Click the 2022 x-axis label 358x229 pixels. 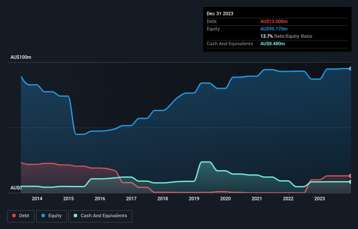[288, 199]
